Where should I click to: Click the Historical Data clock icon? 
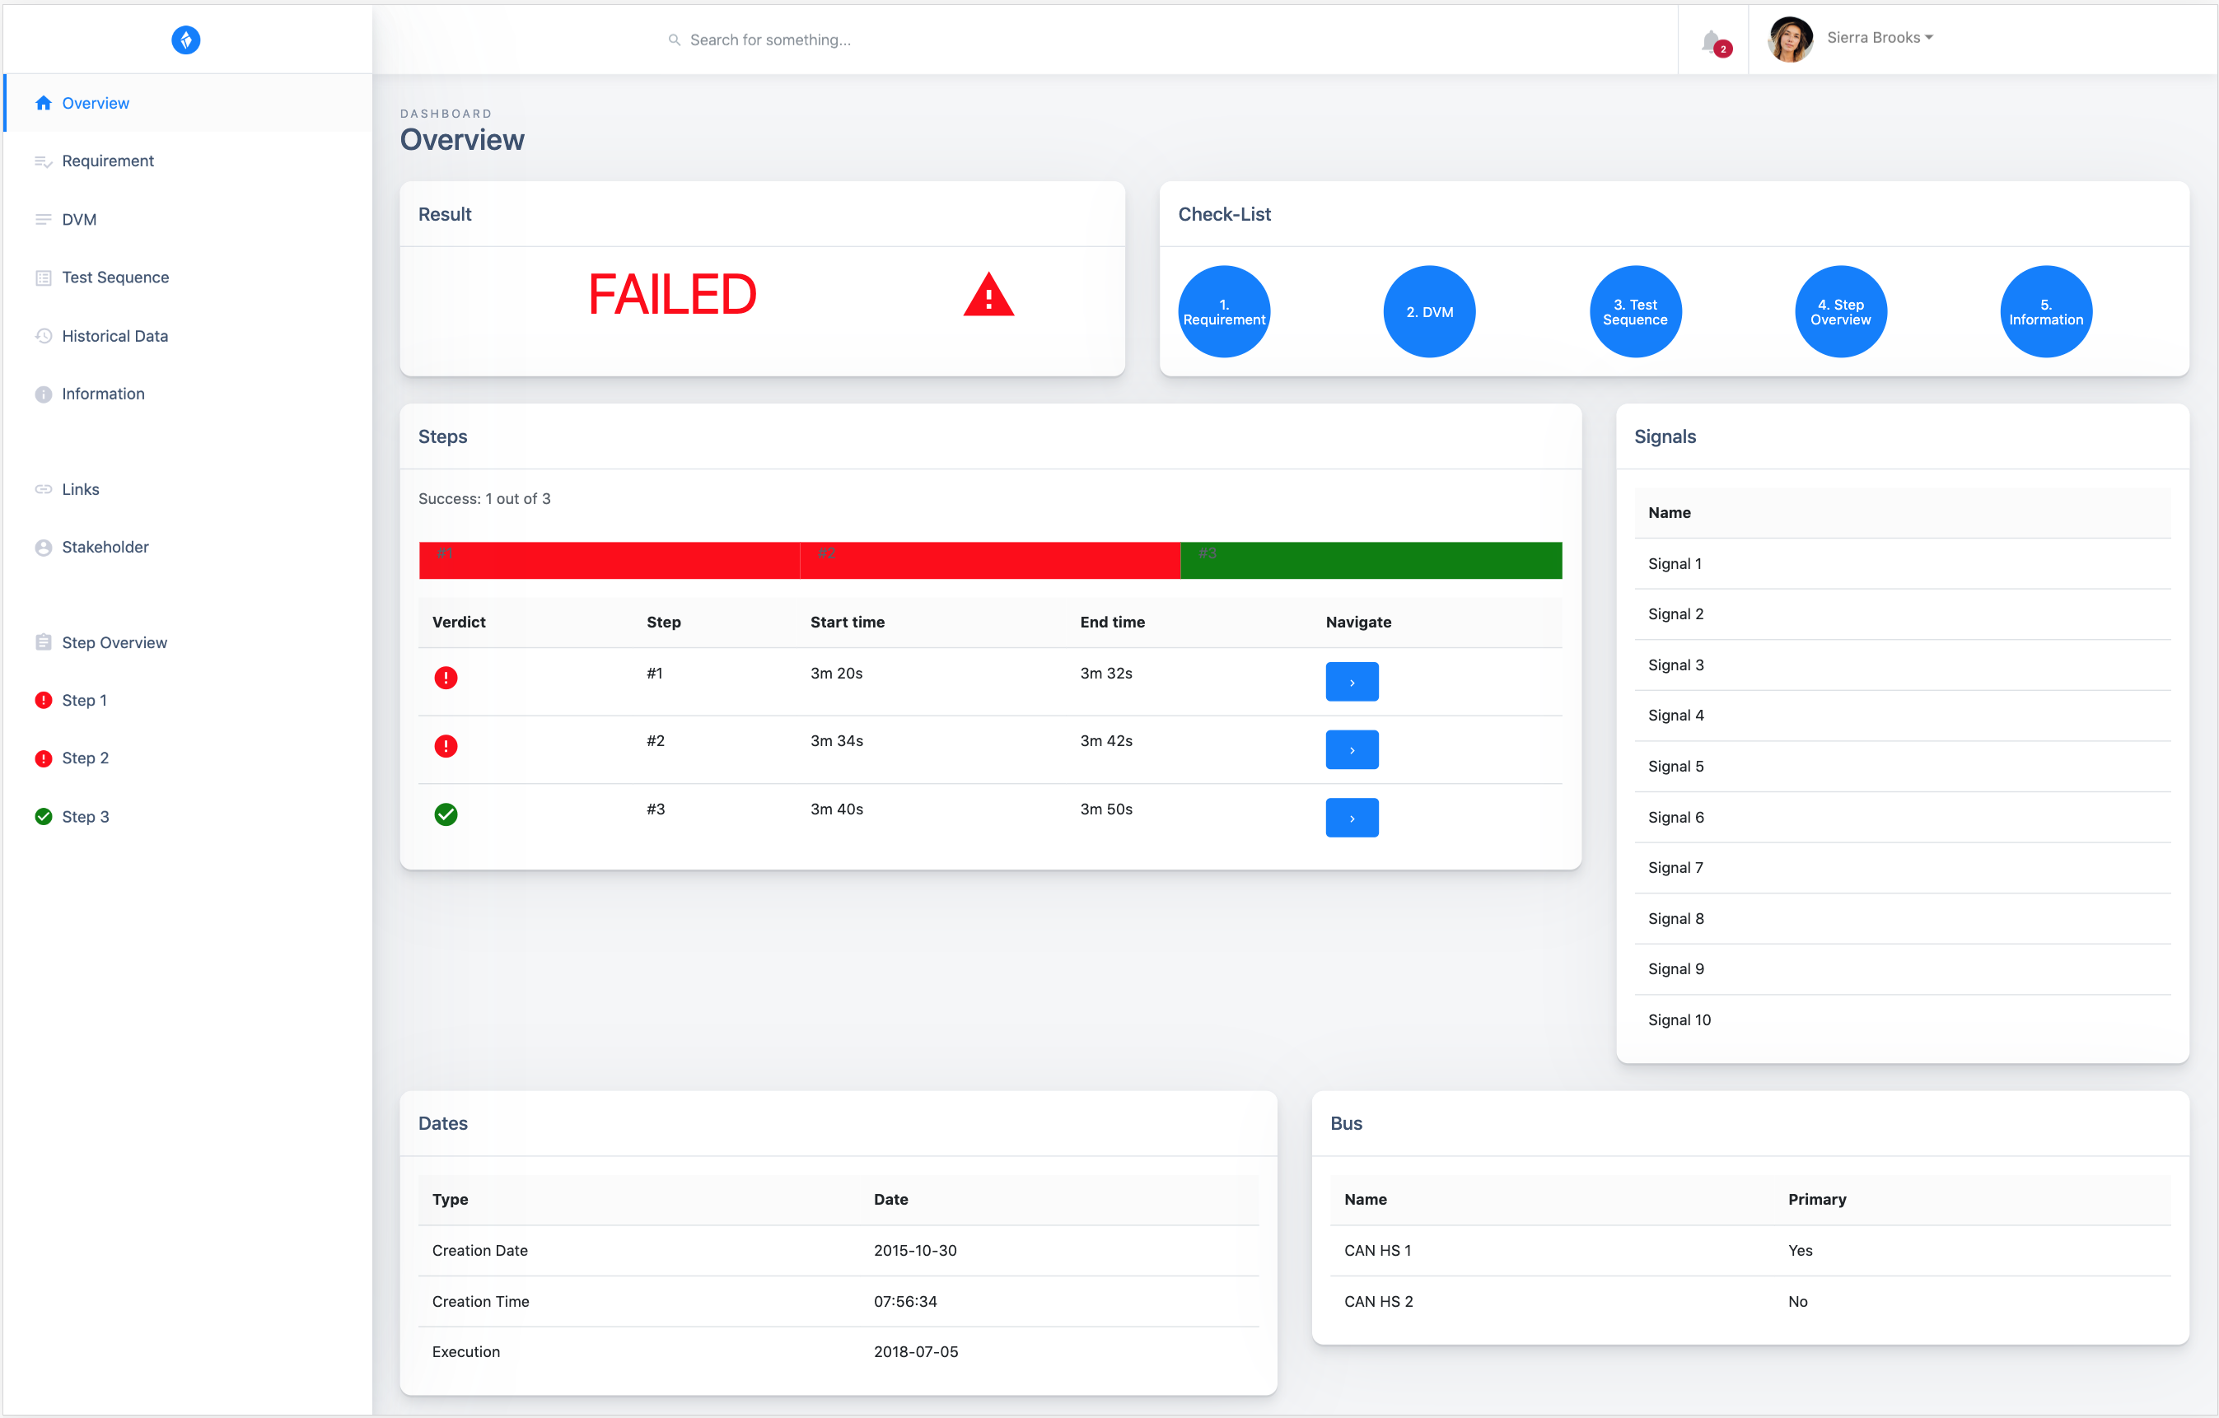(44, 336)
